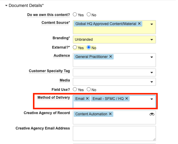Collapse the Document Details section

[6, 5]
